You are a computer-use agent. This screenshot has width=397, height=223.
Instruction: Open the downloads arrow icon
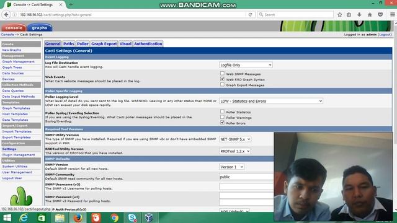[x=359, y=15]
